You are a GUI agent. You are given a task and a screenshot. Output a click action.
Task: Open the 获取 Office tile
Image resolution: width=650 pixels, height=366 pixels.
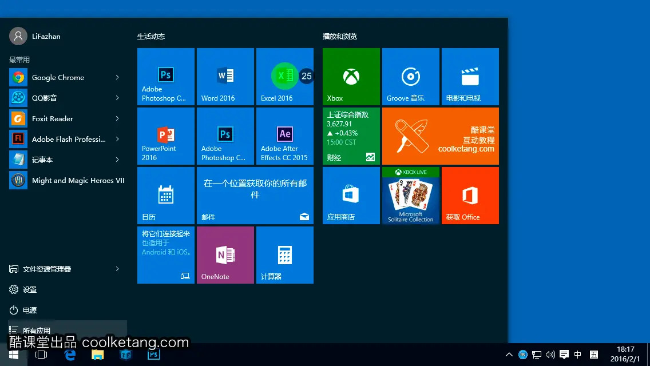[470, 196]
